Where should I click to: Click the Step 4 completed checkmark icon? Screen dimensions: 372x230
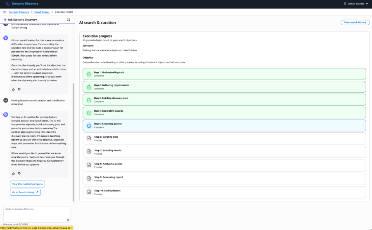point(89,113)
